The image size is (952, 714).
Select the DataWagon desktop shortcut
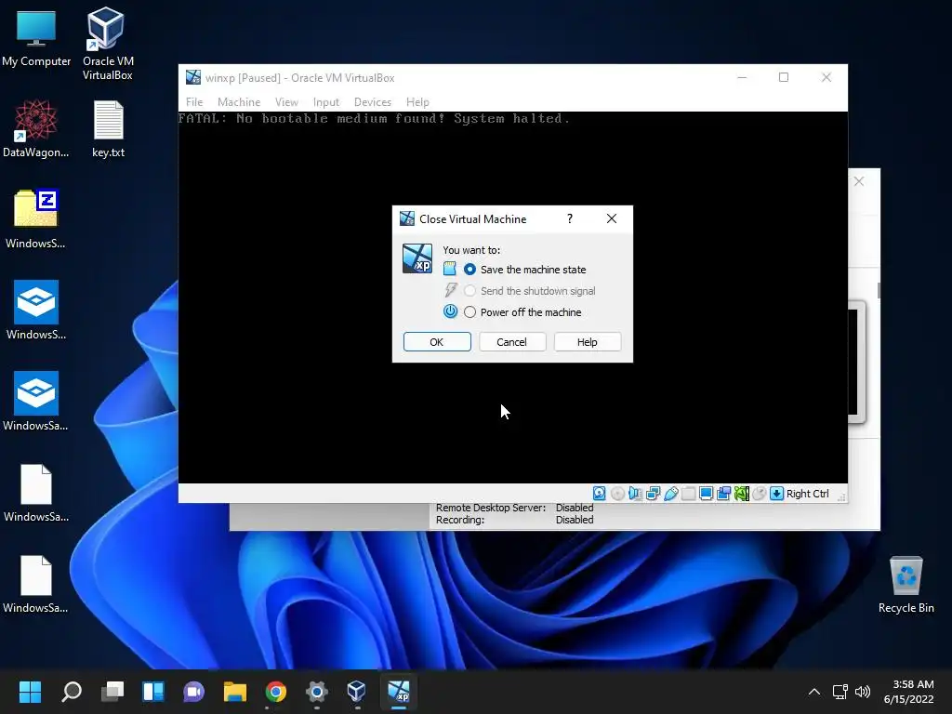[35, 128]
